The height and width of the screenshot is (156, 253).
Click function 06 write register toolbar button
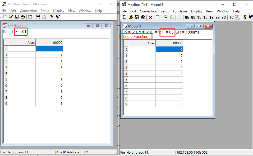point(193,17)
